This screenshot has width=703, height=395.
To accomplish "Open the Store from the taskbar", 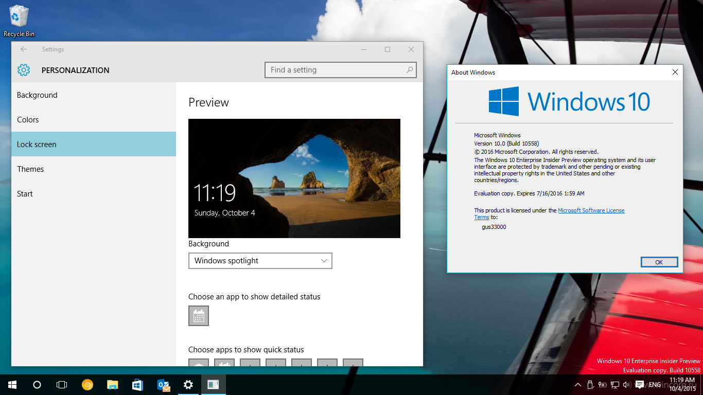I will (138, 385).
